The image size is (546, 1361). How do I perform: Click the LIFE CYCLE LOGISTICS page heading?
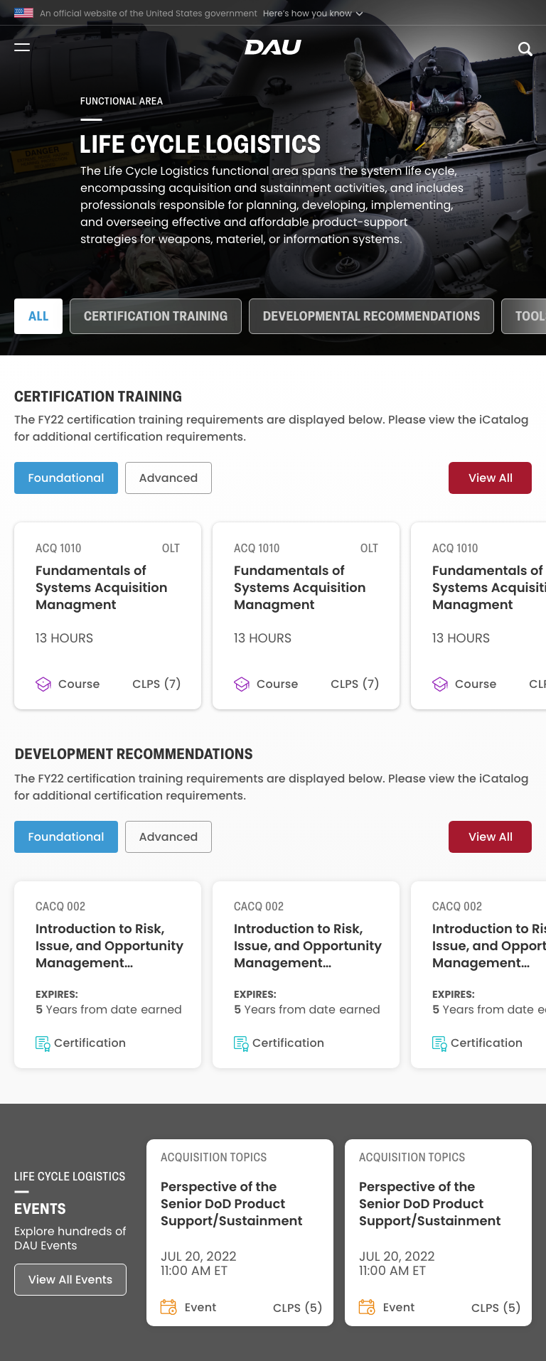[200, 144]
